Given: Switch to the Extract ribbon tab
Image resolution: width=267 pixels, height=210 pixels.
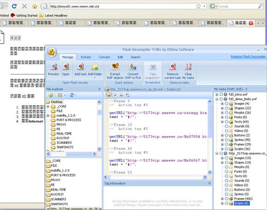Looking at the screenshot, I should [x=86, y=57].
